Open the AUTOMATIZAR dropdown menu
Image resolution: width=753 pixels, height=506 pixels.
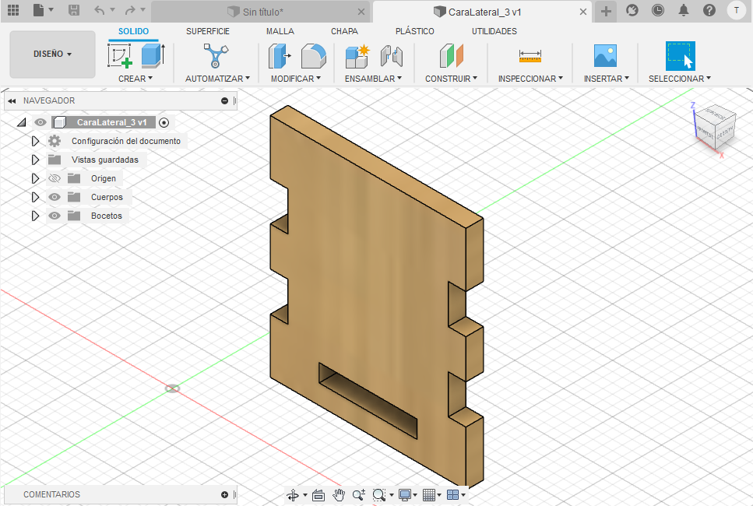coord(217,79)
